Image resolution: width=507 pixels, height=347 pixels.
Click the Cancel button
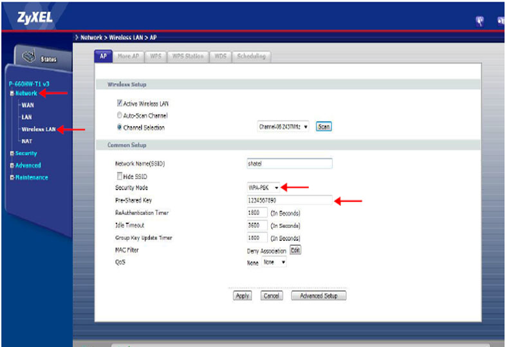pyautogui.click(x=272, y=296)
